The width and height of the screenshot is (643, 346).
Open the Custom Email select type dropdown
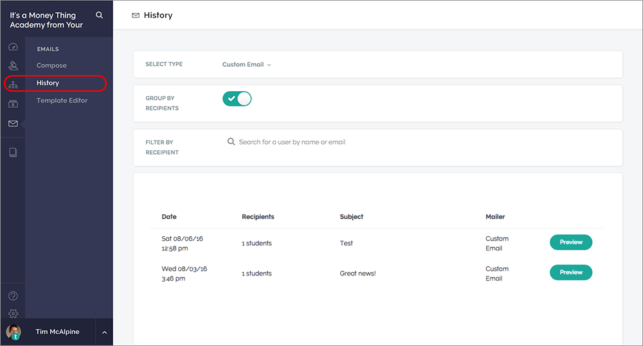[x=246, y=64]
